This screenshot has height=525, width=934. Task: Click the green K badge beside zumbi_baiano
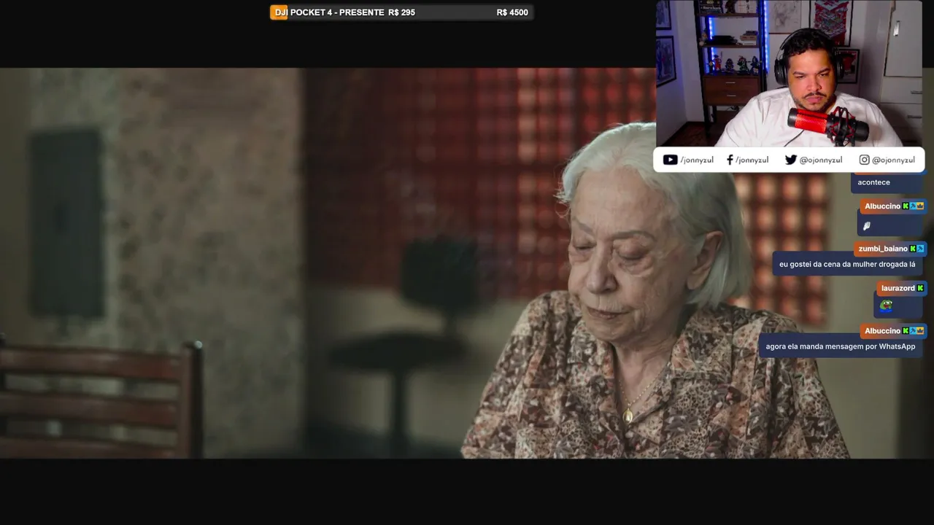(x=912, y=249)
